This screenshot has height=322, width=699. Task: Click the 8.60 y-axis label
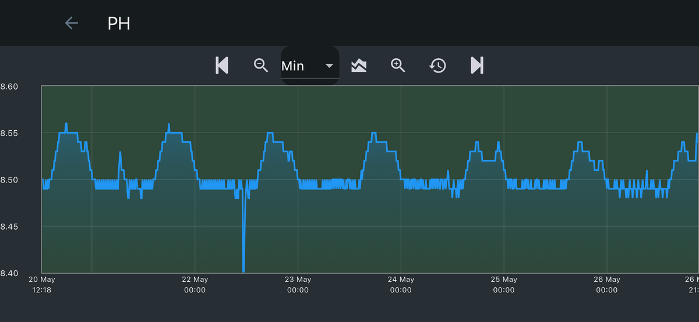(x=9, y=87)
